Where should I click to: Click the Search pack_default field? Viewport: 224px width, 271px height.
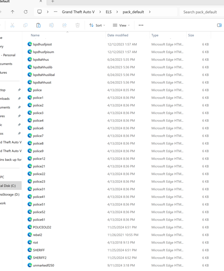click(x=202, y=12)
